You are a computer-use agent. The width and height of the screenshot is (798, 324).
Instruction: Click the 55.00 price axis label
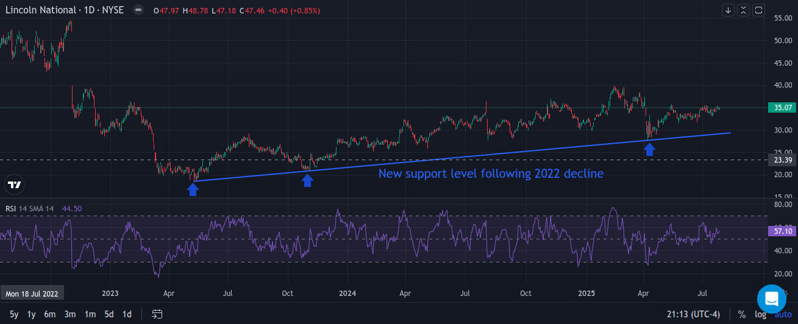783,18
